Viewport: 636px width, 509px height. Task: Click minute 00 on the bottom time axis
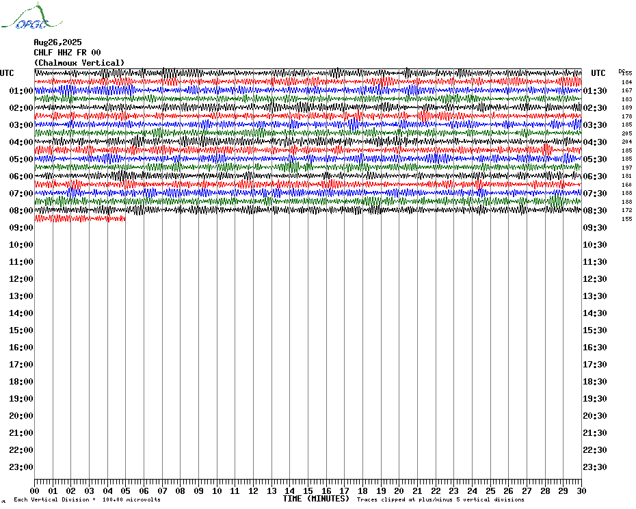pyautogui.click(x=34, y=491)
